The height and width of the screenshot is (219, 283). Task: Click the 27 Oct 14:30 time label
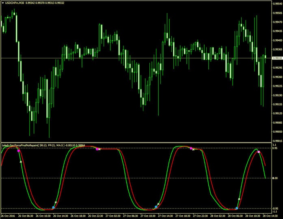tap(174, 216)
